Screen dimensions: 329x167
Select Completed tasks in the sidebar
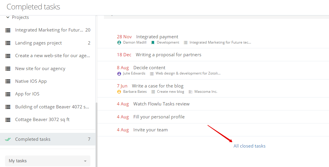[48, 139]
